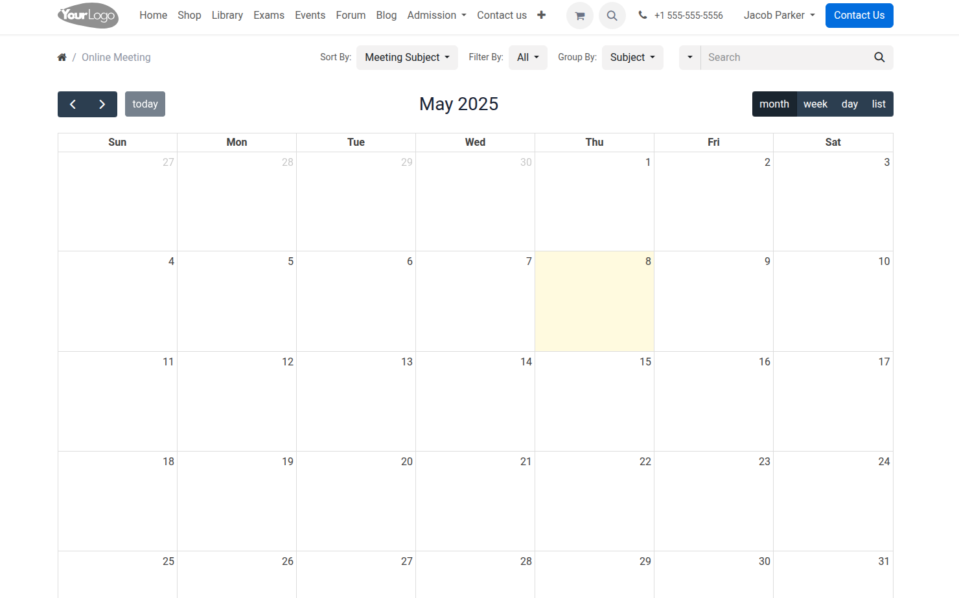Switch calendar to week view

(x=815, y=104)
